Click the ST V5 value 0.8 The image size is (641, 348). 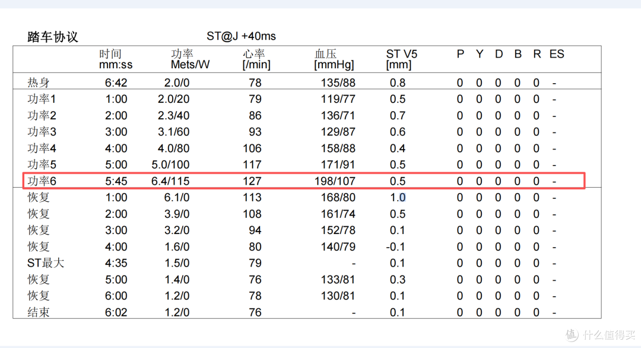398,83
